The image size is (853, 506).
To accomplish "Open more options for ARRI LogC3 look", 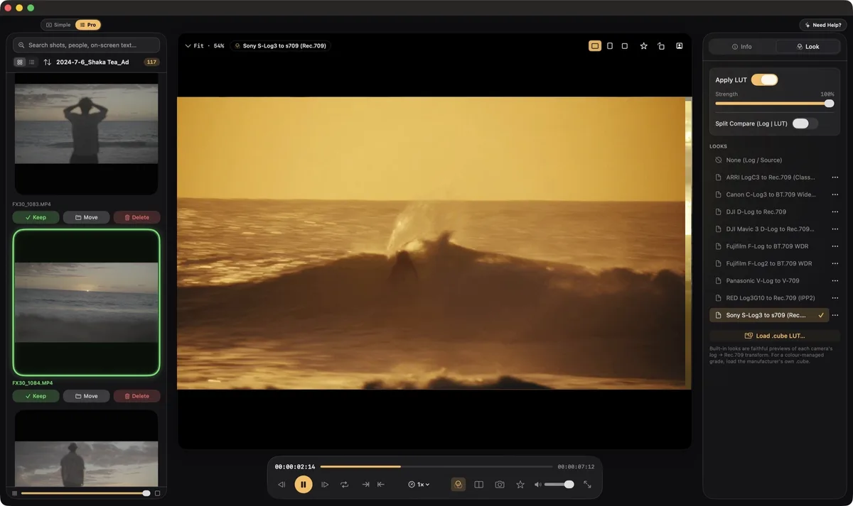I will pos(835,177).
